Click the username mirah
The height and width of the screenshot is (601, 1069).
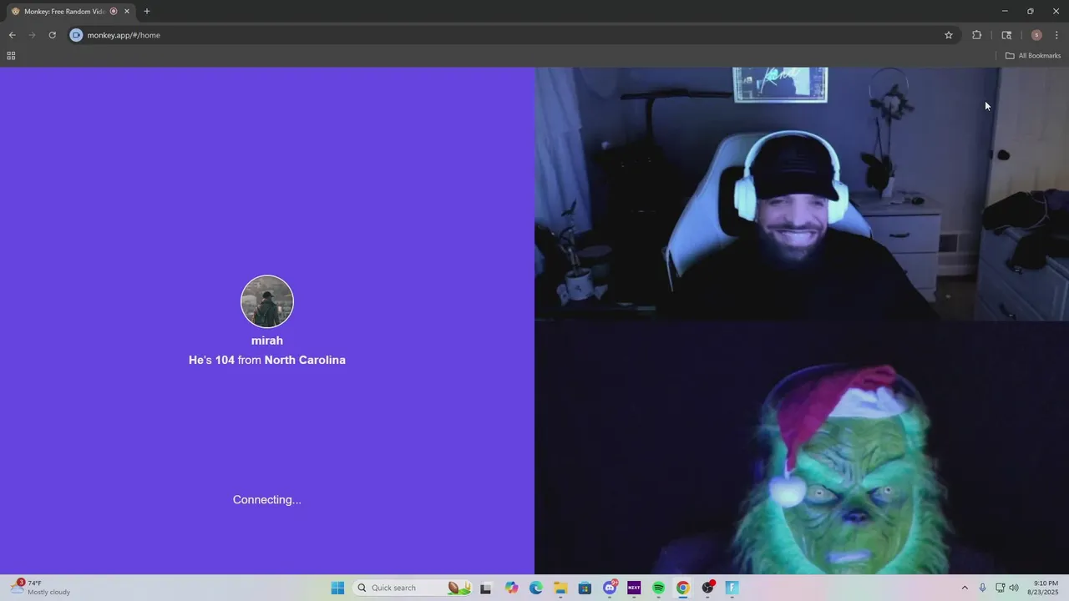[267, 341]
